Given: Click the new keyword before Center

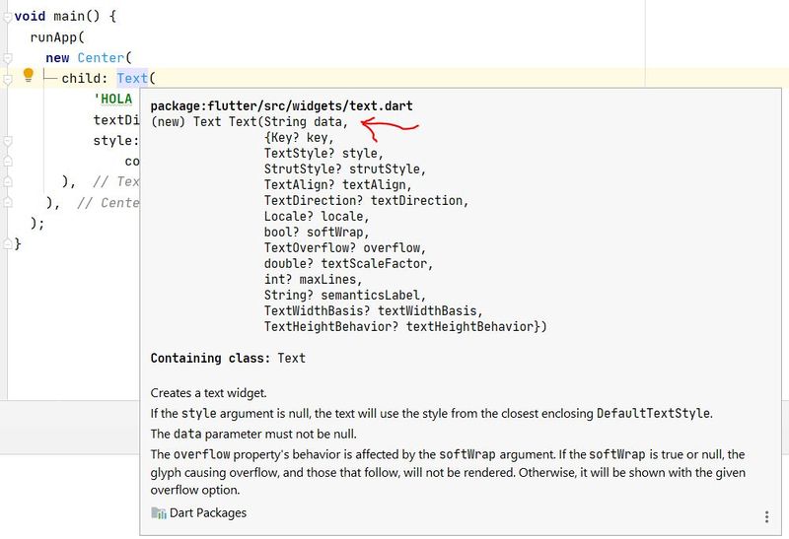Looking at the screenshot, I should [57, 58].
